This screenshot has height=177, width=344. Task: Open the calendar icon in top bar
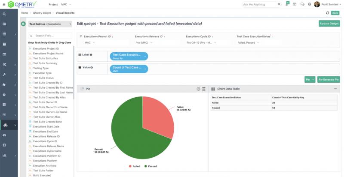pos(295,4)
